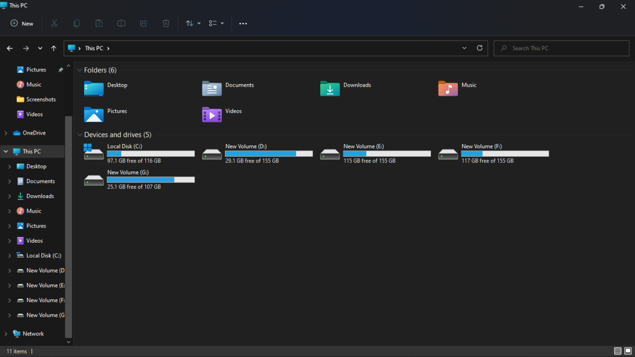Select the Local Disk (C:) drive icon

pyautogui.click(x=94, y=152)
